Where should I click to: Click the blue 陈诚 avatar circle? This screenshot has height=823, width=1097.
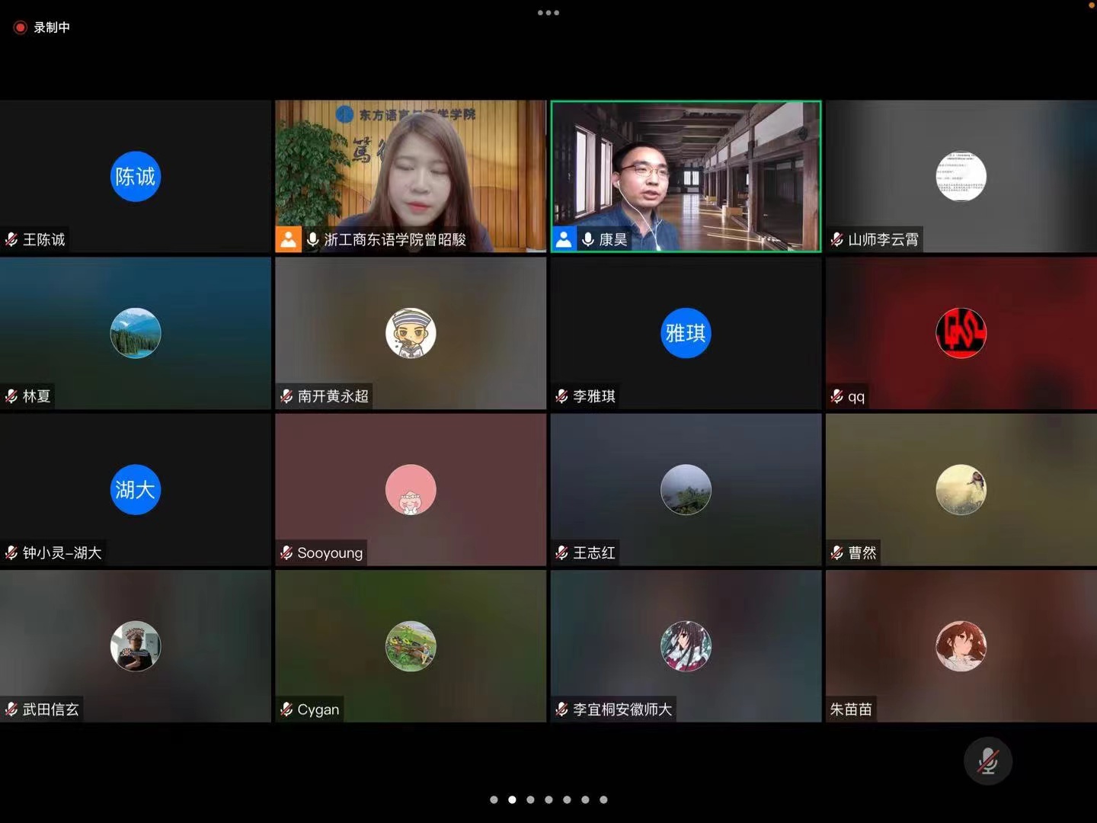point(136,177)
